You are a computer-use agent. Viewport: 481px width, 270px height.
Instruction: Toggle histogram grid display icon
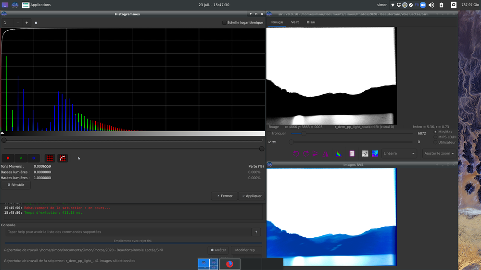(x=50, y=158)
